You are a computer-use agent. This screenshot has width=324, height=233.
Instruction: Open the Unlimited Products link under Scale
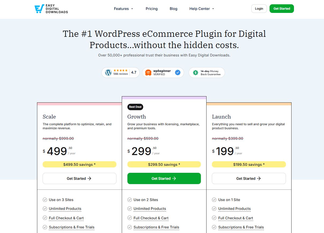pyautogui.click(x=65, y=209)
